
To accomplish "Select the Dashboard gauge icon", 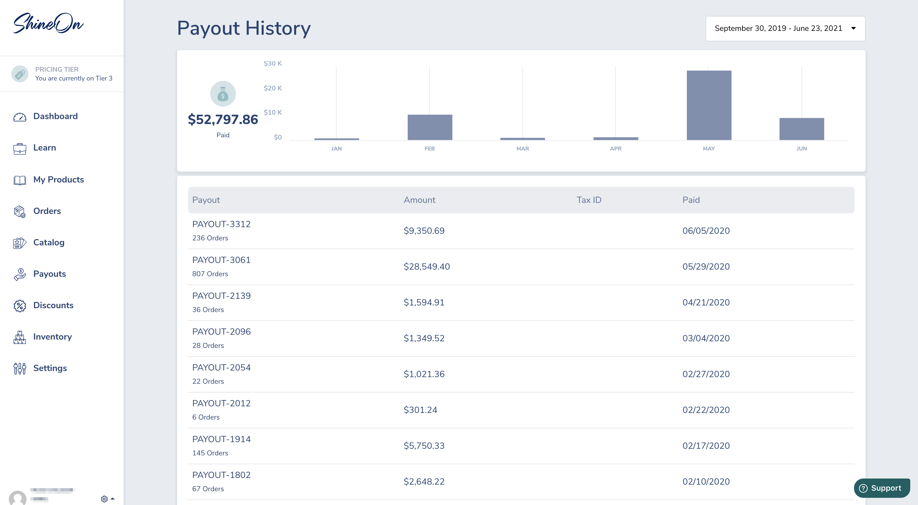I will pyautogui.click(x=20, y=116).
